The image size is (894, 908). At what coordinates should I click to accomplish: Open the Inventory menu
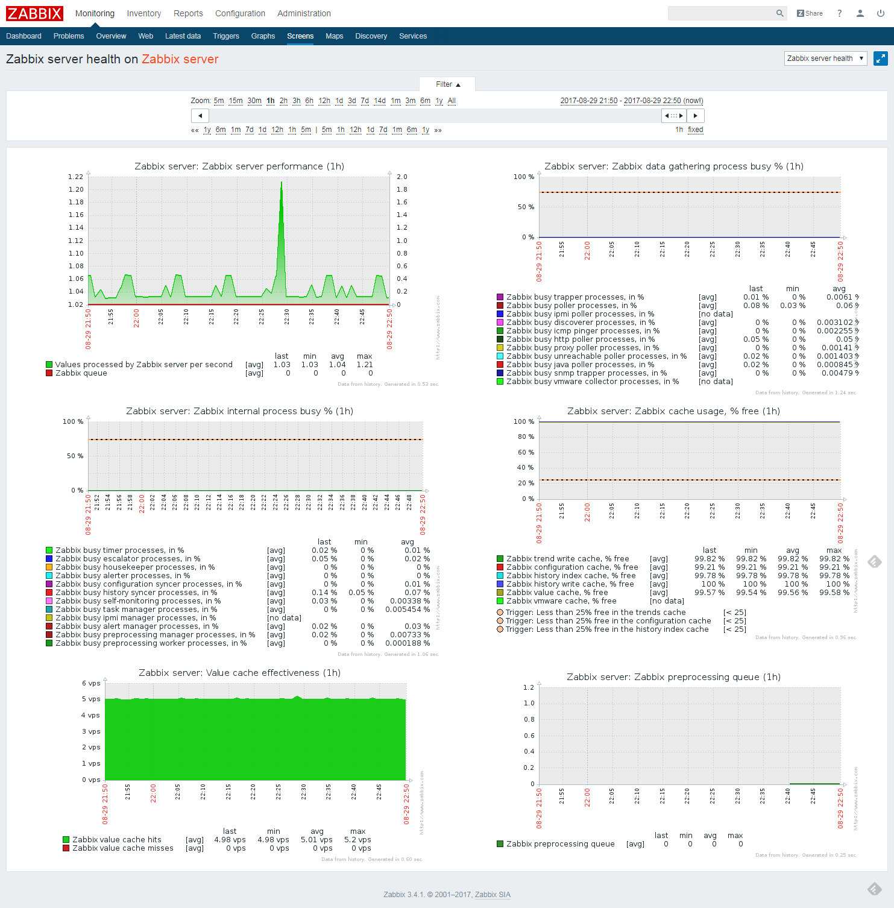[x=144, y=13]
